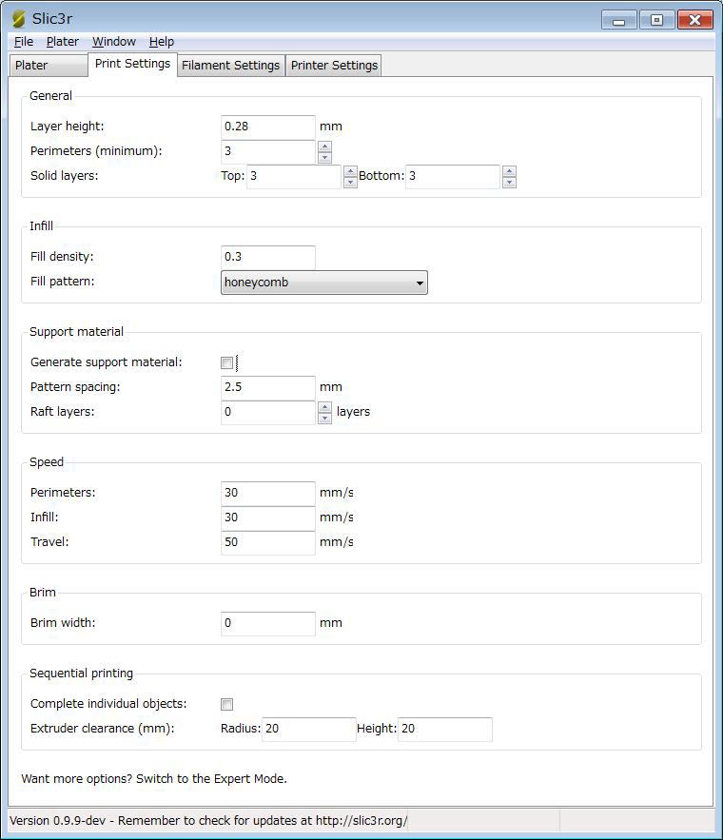Click the Perimeters speed input field
This screenshot has width=723, height=840.
point(267,493)
